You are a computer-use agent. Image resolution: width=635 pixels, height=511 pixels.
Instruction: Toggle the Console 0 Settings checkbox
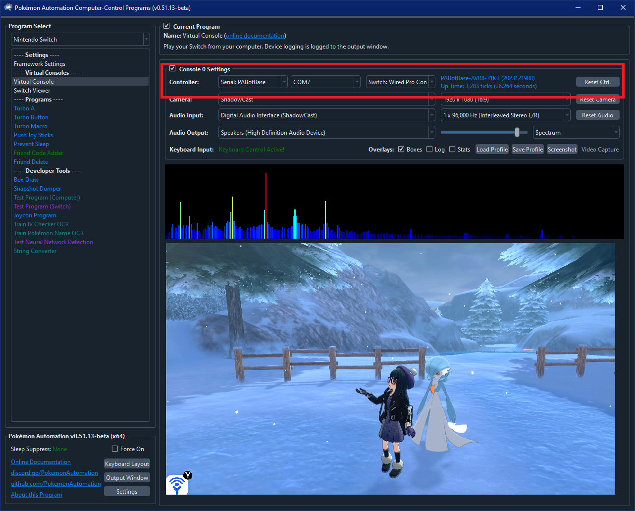coord(172,69)
